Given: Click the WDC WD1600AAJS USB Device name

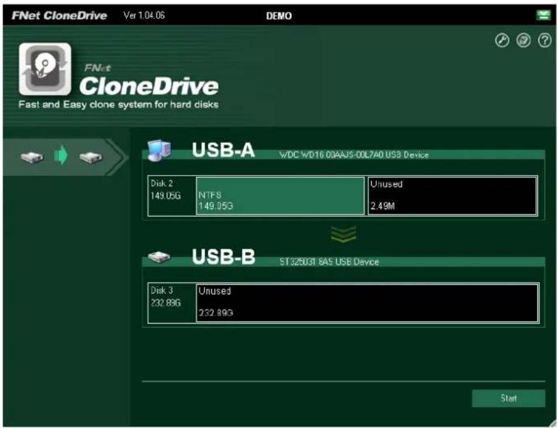Looking at the screenshot, I should (354, 155).
